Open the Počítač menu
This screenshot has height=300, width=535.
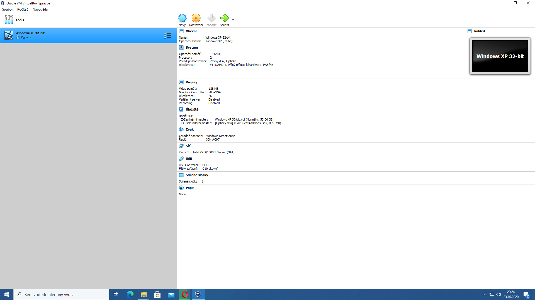[23, 9]
